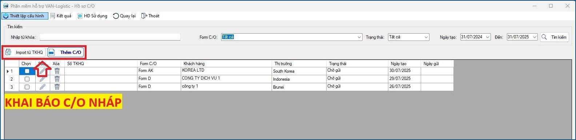The height and width of the screenshot is (140, 576).
Task: Edit the công ty 1 record
Action: coord(43,87)
